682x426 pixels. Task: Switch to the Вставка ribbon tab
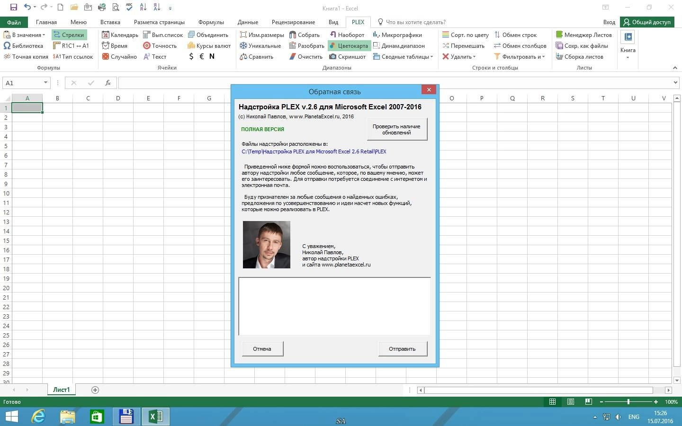coord(110,22)
